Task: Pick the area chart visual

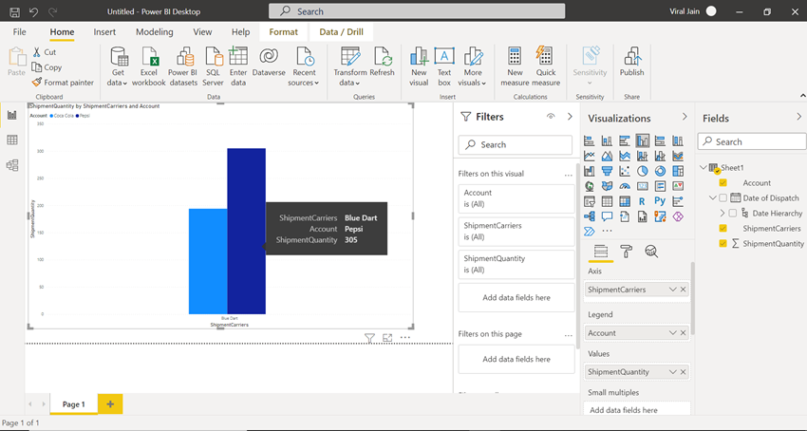Action: (x=608, y=156)
